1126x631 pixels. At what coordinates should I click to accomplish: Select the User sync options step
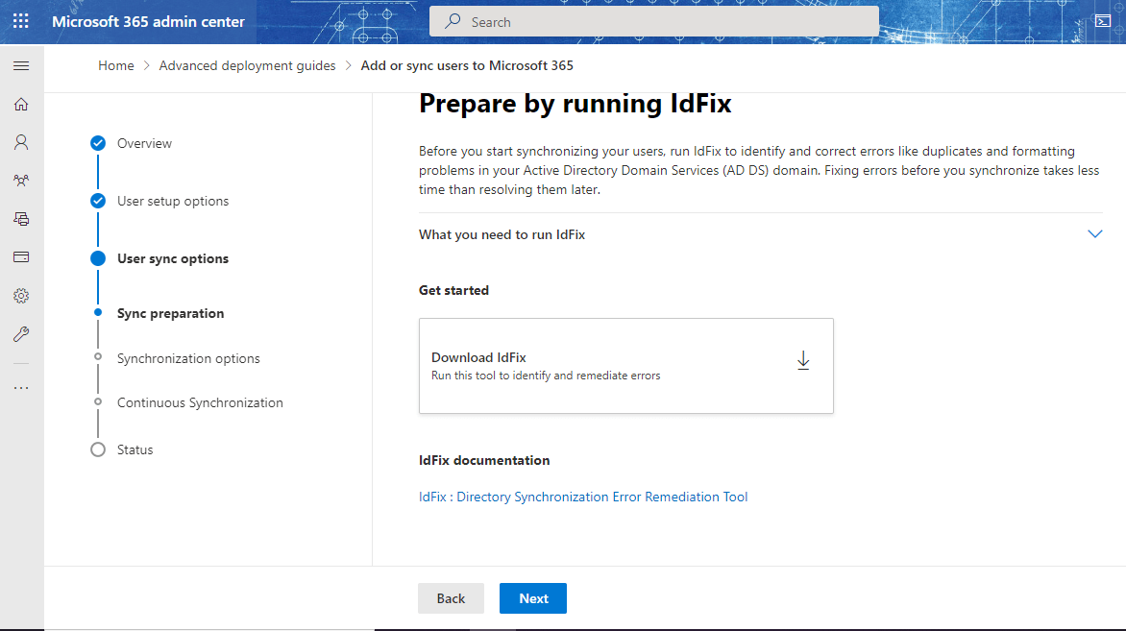coord(173,258)
